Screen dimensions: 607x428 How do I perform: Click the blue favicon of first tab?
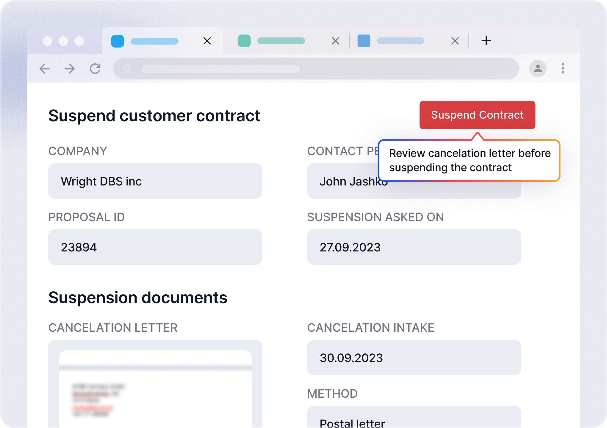118,41
